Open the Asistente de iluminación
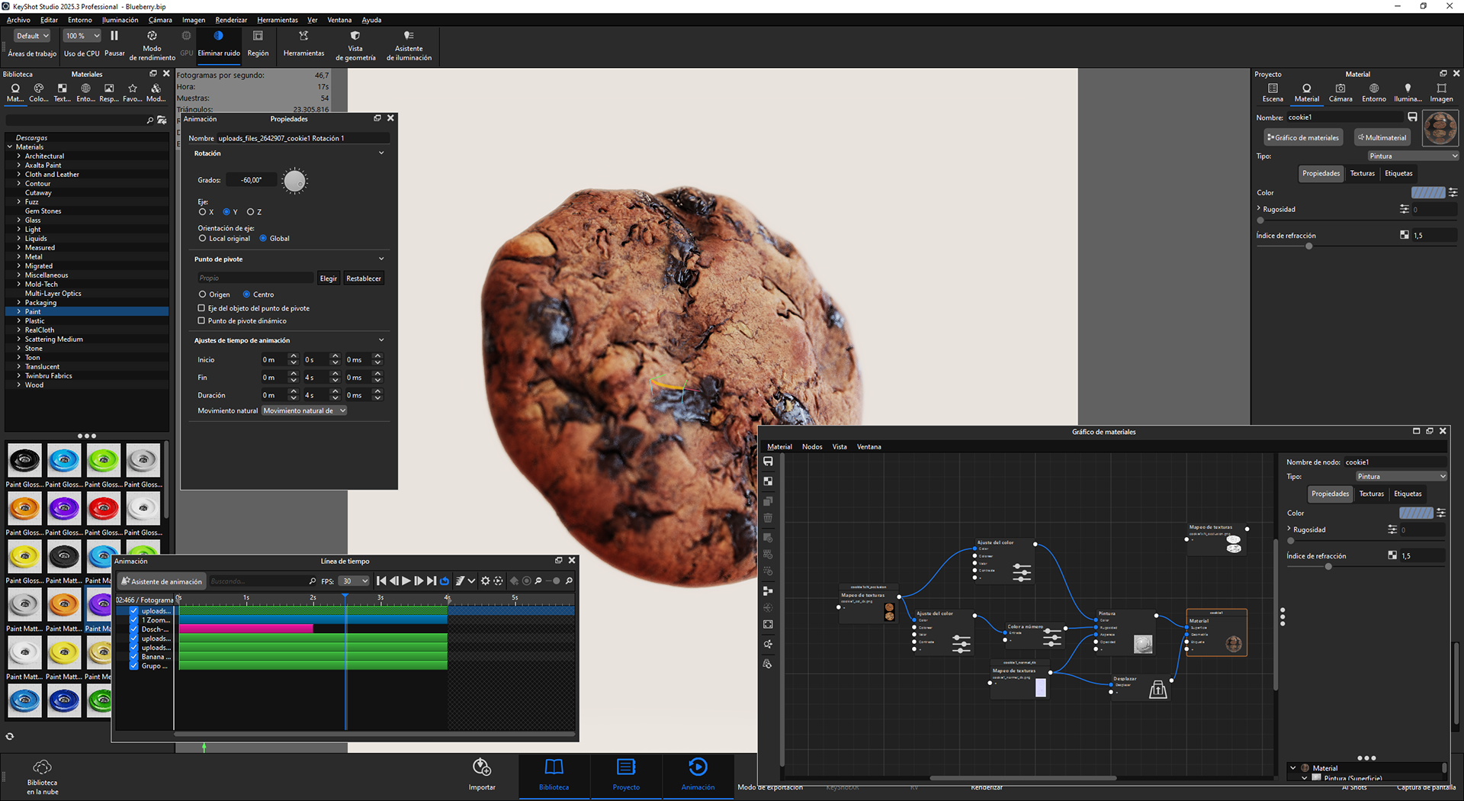Image resolution: width=1464 pixels, height=801 pixels. click(409, 37)
